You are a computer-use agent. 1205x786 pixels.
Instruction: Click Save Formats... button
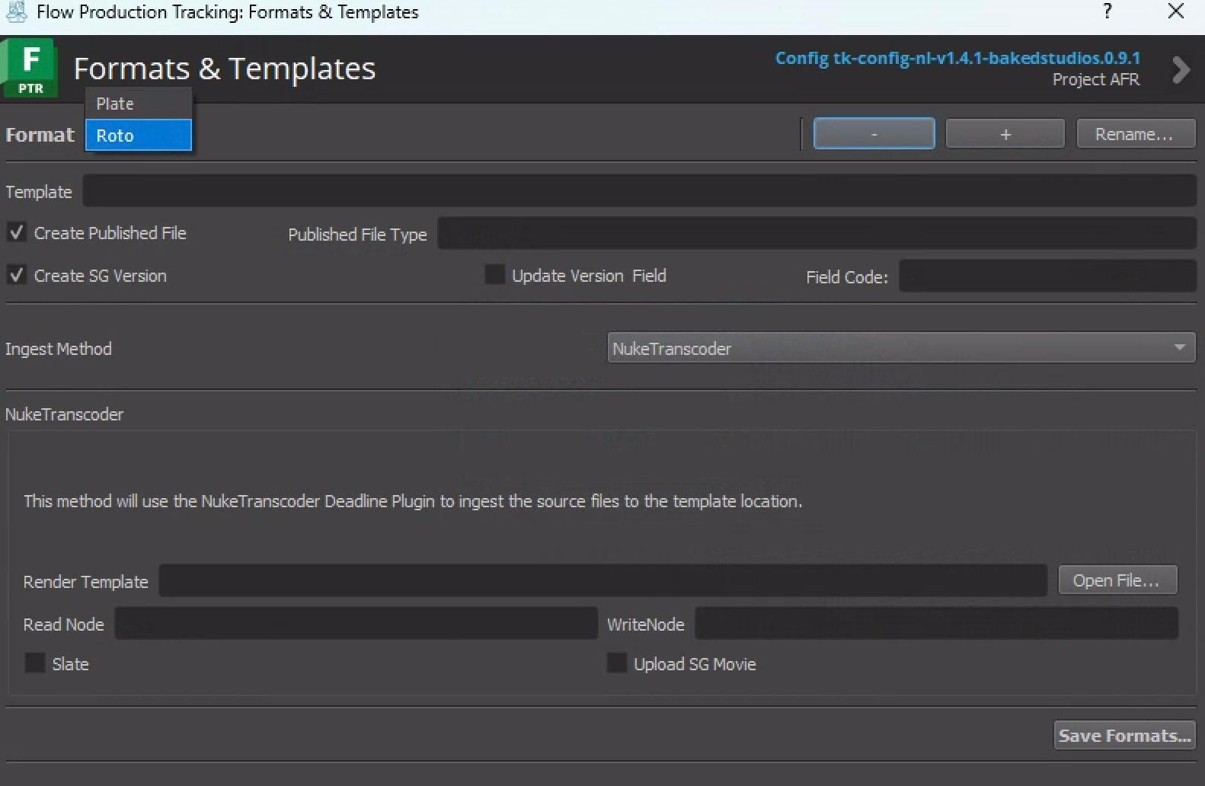tap(1123, 736)
